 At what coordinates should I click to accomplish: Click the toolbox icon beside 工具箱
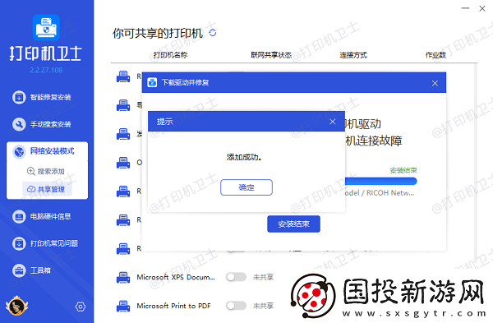pyautogui.click(x=19, y=270)
